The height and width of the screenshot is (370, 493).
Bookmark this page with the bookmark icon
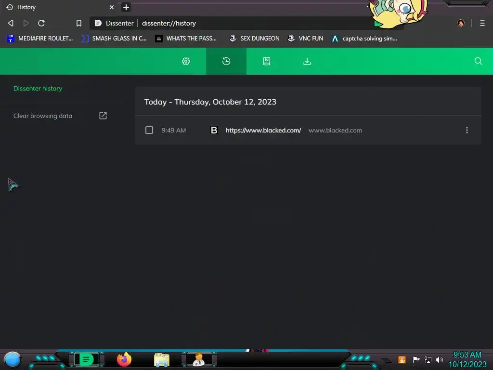click(x=79, y=23)
